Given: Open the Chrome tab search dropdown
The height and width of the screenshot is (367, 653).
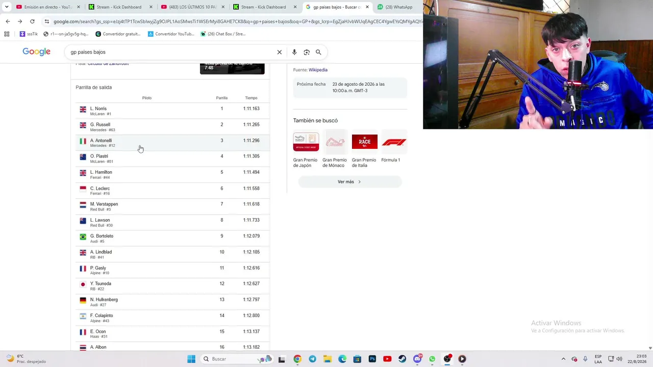Looking at the screenshot, I should click(x=7, y=7).
